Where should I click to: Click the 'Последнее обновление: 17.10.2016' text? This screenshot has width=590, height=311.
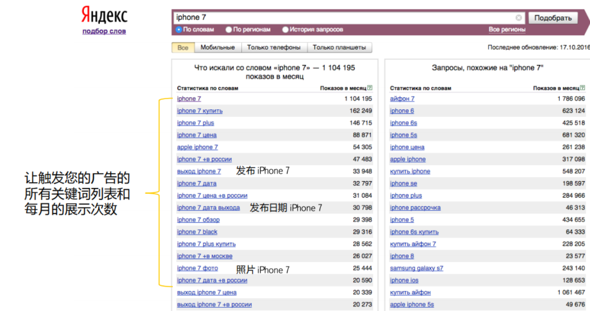(x=538, y=47)
